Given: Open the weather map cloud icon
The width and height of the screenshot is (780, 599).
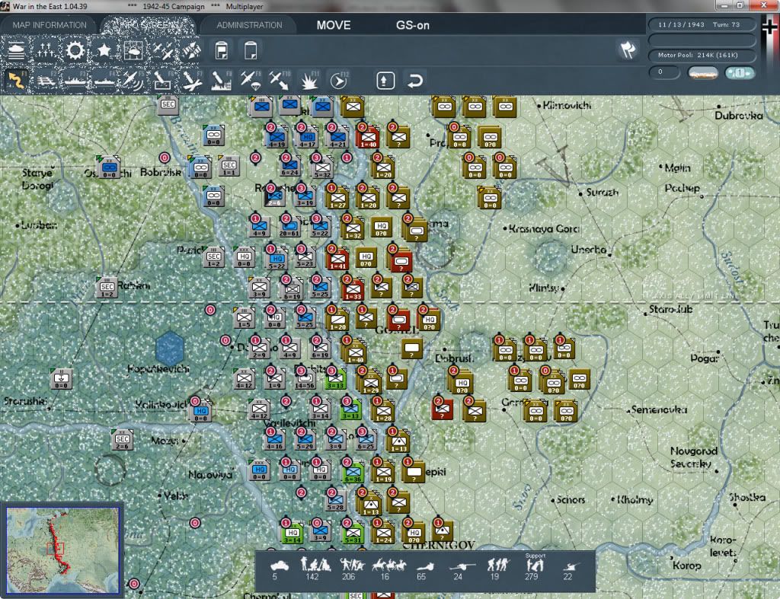Looking at the screenshot, I should click(133, 50).
